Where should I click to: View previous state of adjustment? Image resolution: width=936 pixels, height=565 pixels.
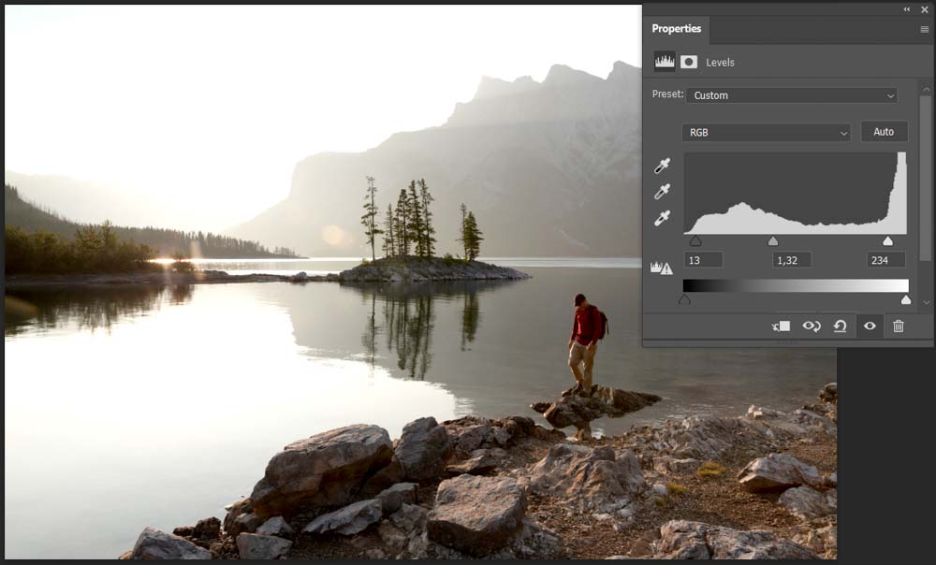812,326
